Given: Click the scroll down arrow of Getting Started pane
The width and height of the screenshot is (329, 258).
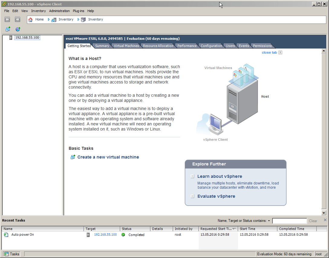Looking at the screenshot, I should click(324, 213).
